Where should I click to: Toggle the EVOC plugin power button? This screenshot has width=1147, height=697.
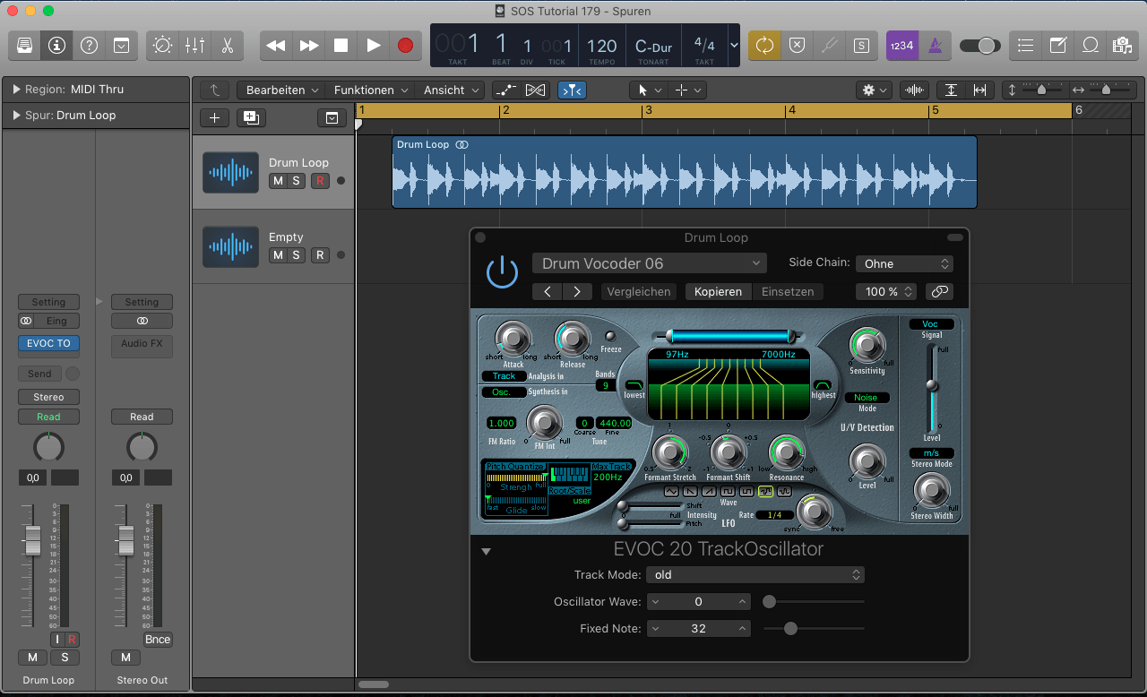coord(502,273)
